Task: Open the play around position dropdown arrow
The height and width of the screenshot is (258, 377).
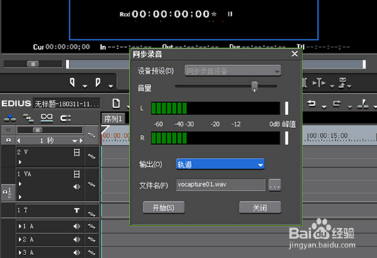Action: tap(332, 86)
